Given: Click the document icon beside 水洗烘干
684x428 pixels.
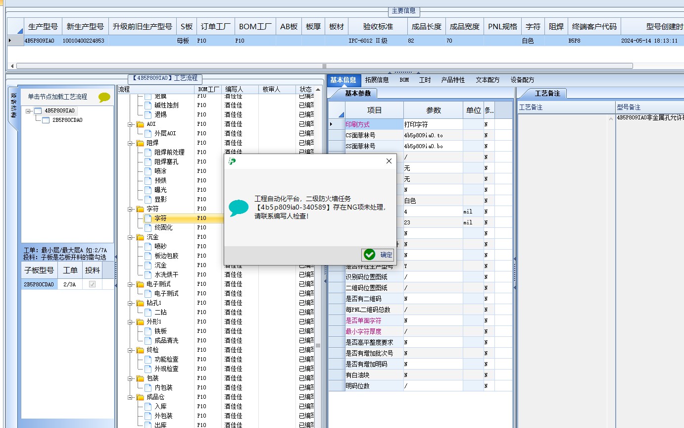Looking at the screenshot, I should click(148, 274).
